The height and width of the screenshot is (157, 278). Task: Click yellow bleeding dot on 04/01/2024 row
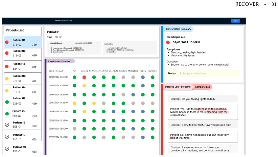[84, 86]
